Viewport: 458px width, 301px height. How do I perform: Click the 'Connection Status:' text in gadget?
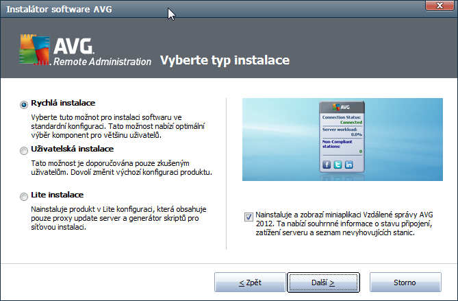[341, 117]
